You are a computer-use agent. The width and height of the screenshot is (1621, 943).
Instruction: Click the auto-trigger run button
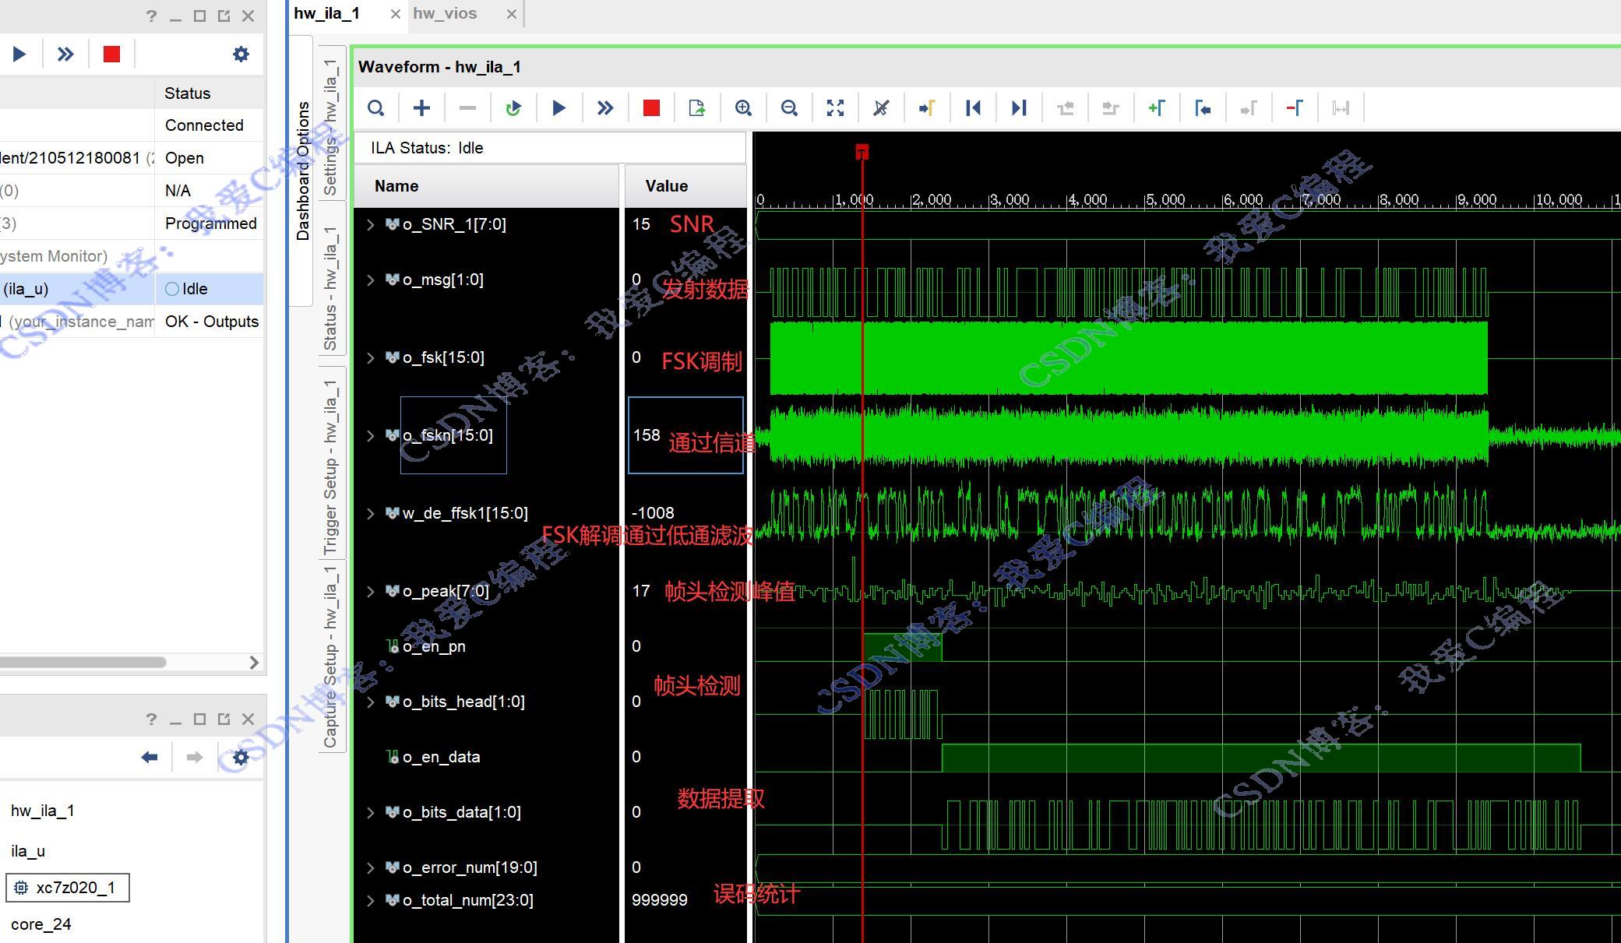tap(514, 107)
